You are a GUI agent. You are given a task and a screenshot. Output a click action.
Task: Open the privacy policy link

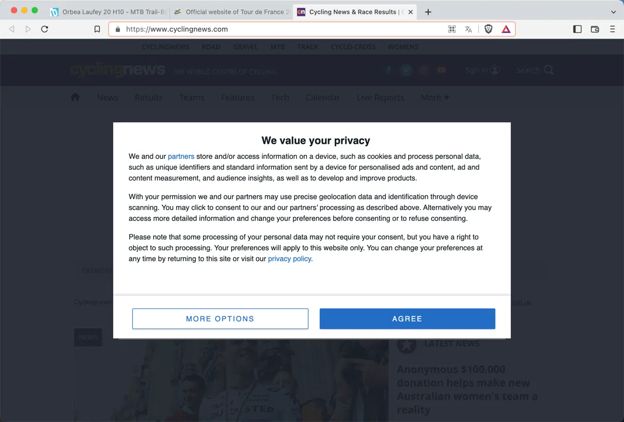click(289, 259)
